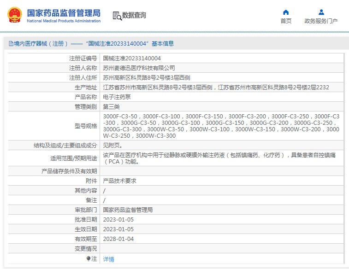Click the 国家药品监督管理局 site title
This screenshot has width=349, height=269.
click(x=64, y=12)
